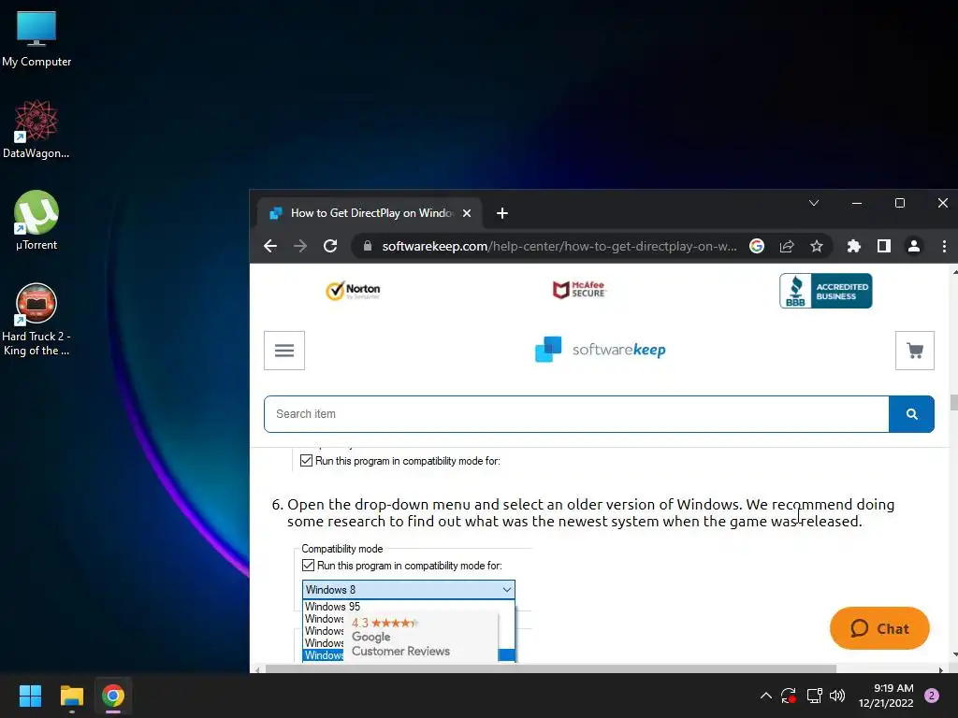
Task: Open My Computer desktop icon
Action: point(36,39)
